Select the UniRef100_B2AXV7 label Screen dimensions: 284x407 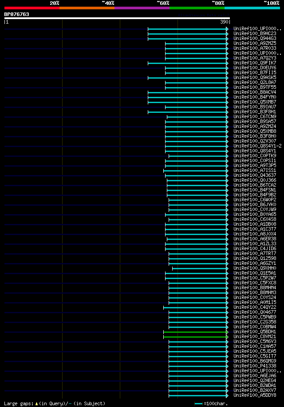255,391
